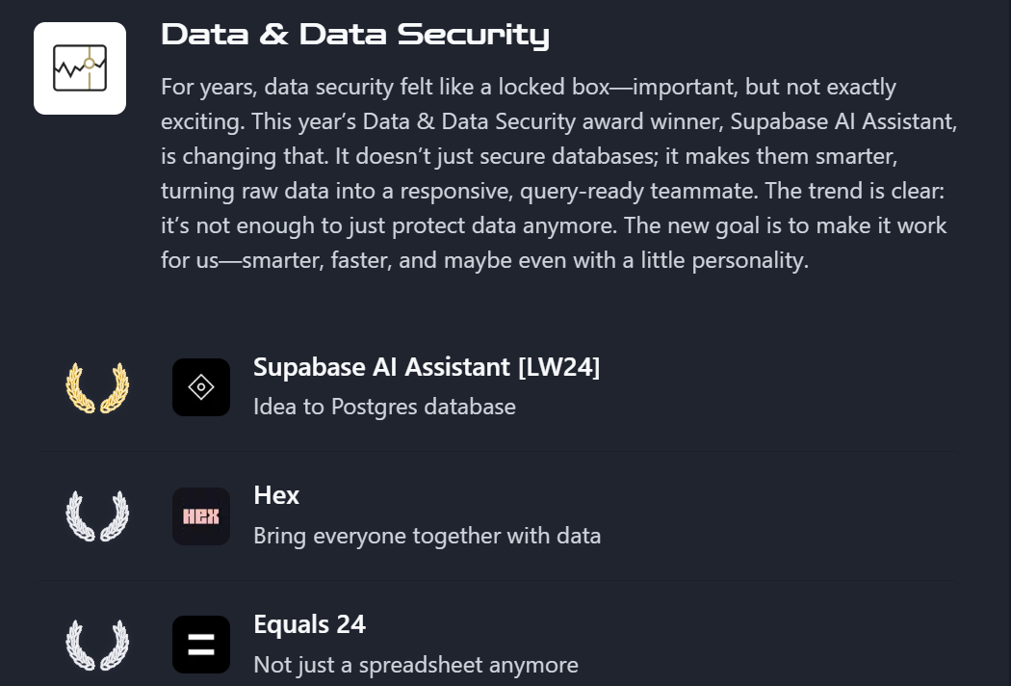
Task: Click the text 'The trend is clear'
Action: (854, 191)
